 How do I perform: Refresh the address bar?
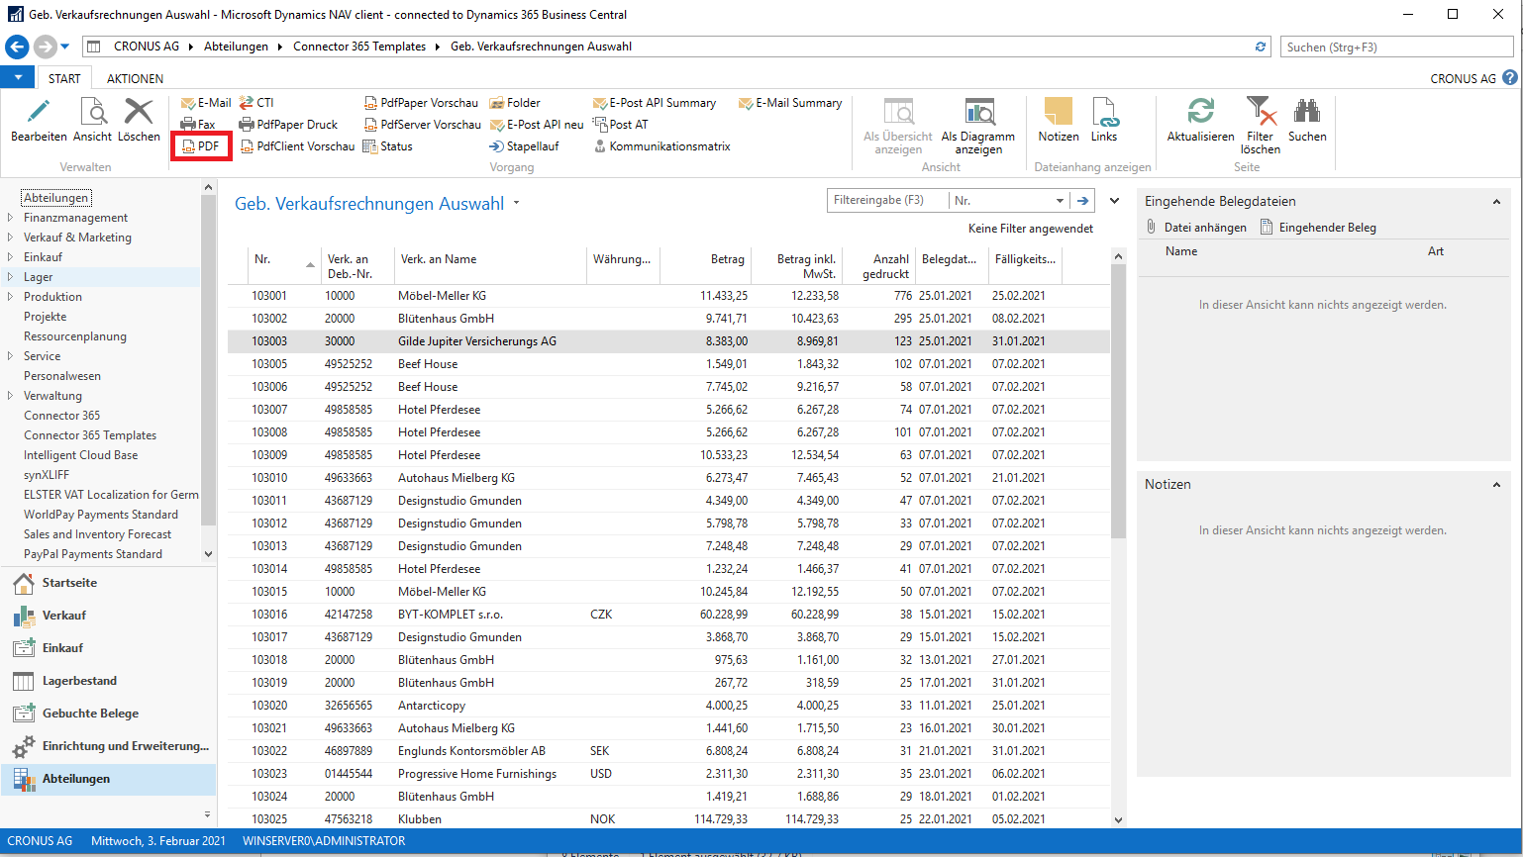pos(1261,47)
